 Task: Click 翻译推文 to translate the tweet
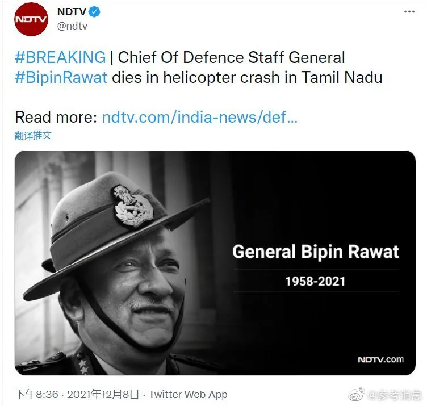click(x=33, y=136)
